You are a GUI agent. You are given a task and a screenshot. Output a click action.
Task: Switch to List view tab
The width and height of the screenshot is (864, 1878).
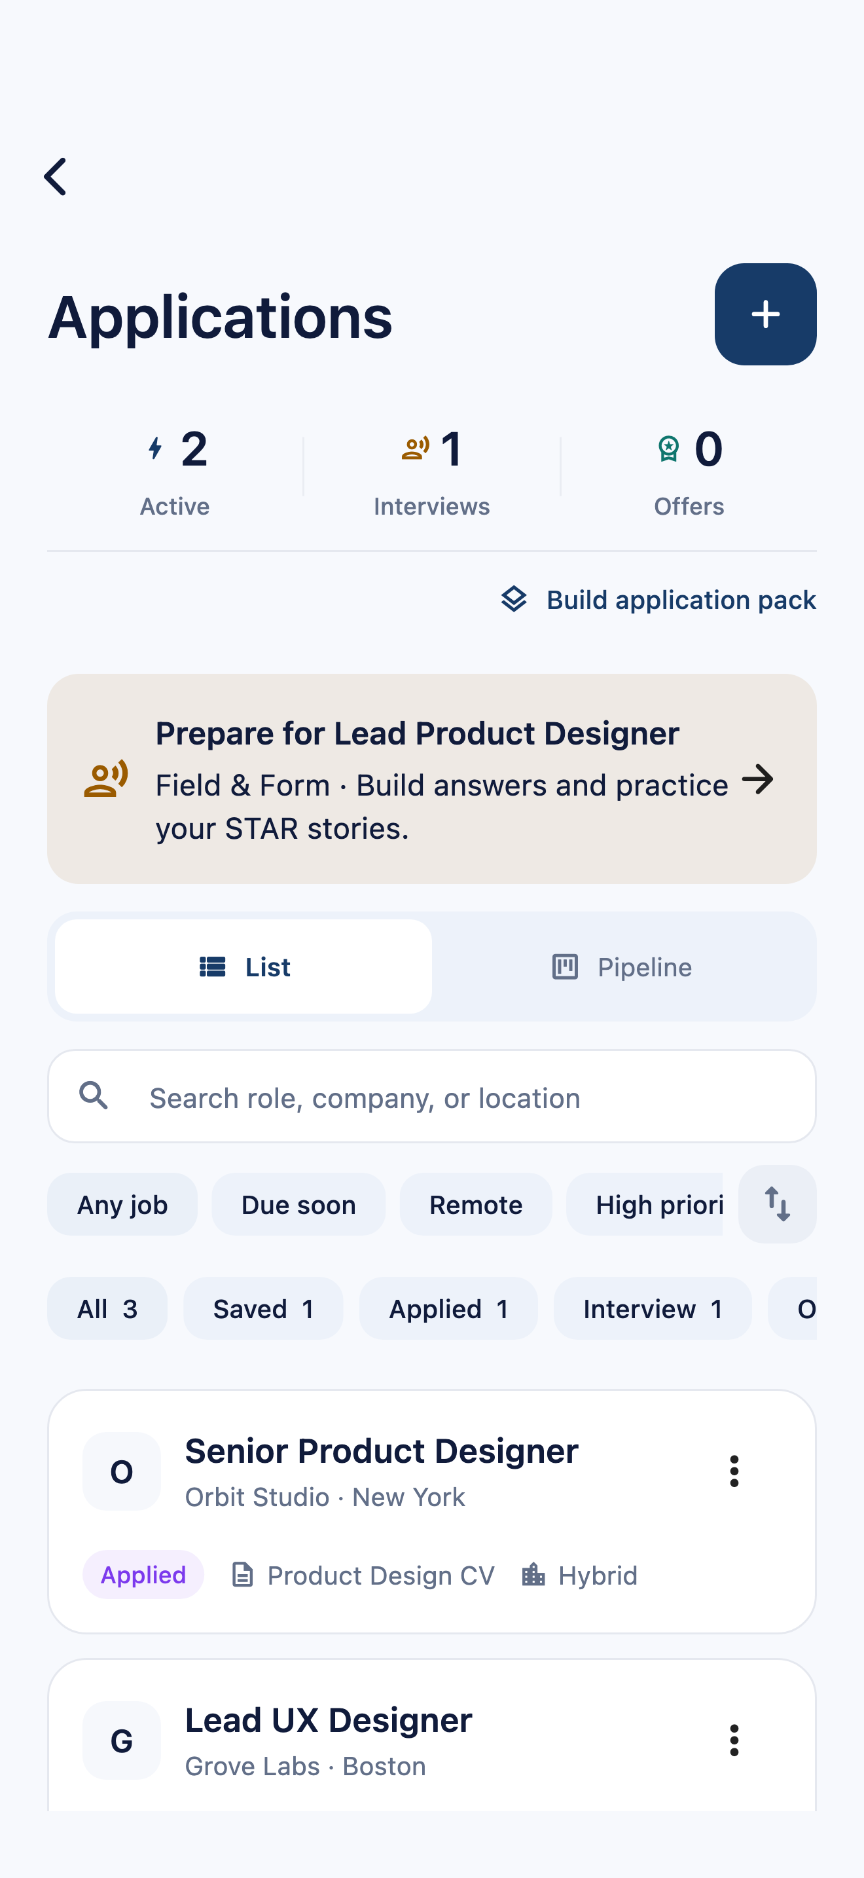click(x=243, y=967)
